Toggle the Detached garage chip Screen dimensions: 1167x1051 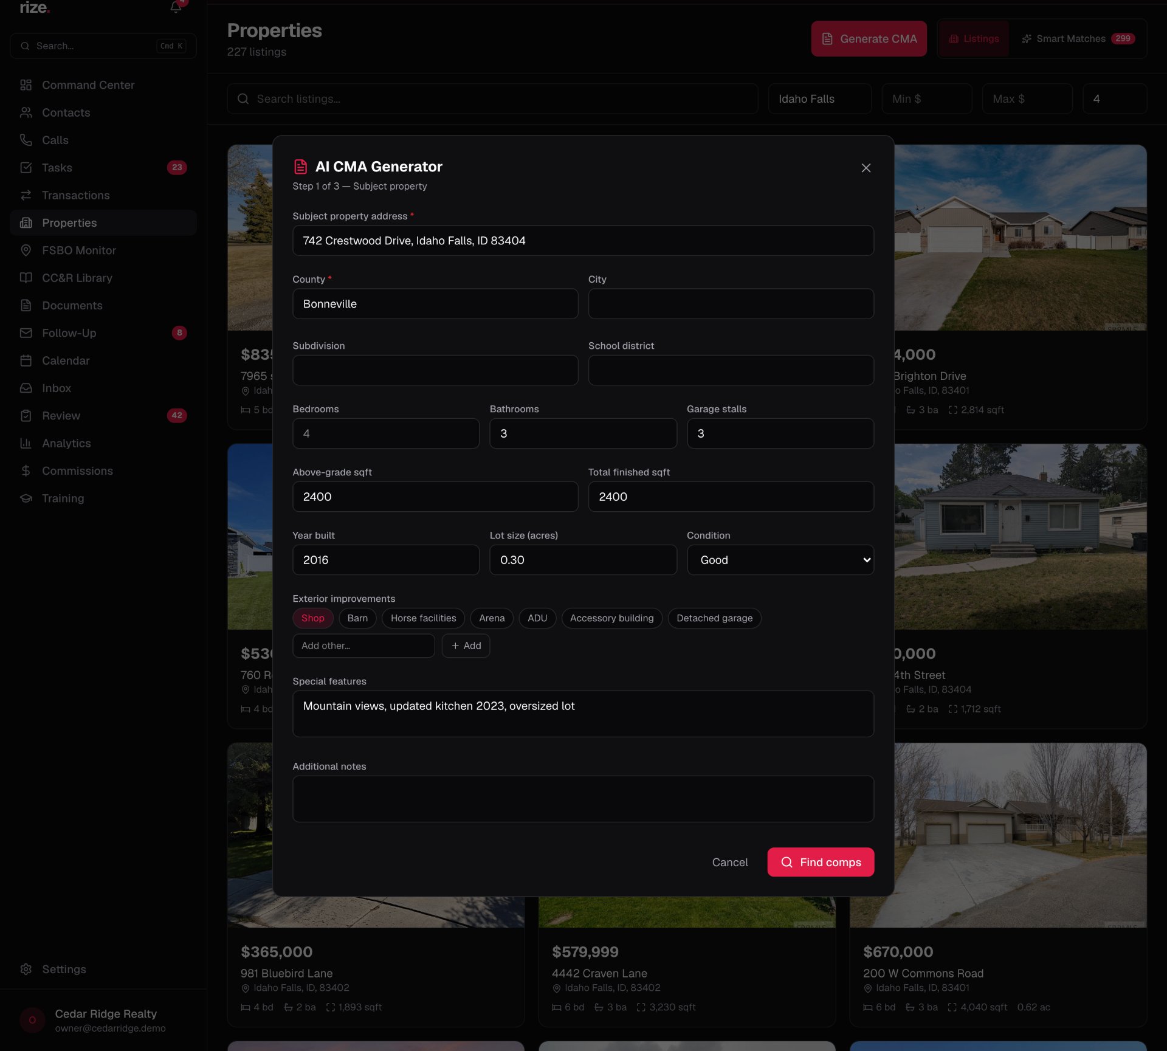point(714,618)
